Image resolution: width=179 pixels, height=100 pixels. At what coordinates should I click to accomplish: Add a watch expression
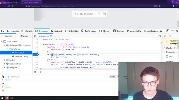[x=175, y=48]
